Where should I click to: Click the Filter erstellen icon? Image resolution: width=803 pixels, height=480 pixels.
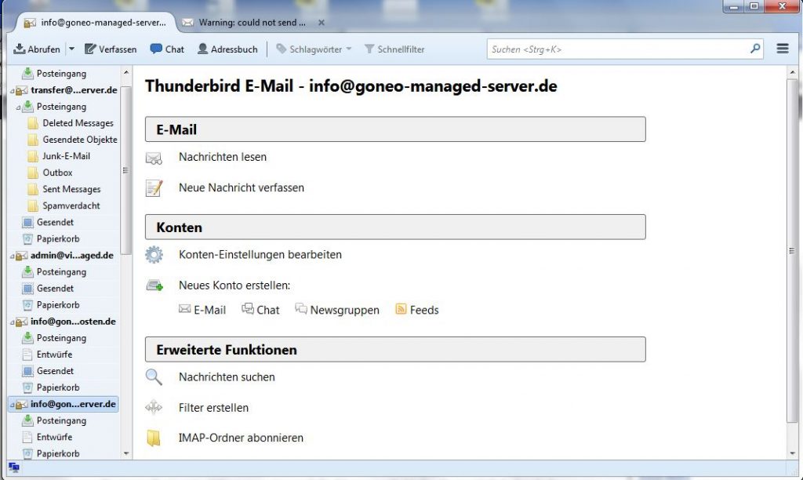[x=154, y=408]
